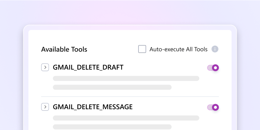Image resolution: width=260 pixels, height=130 pixels.
Task: Click the Available Tools heading
Action: (x=64, y=49)
